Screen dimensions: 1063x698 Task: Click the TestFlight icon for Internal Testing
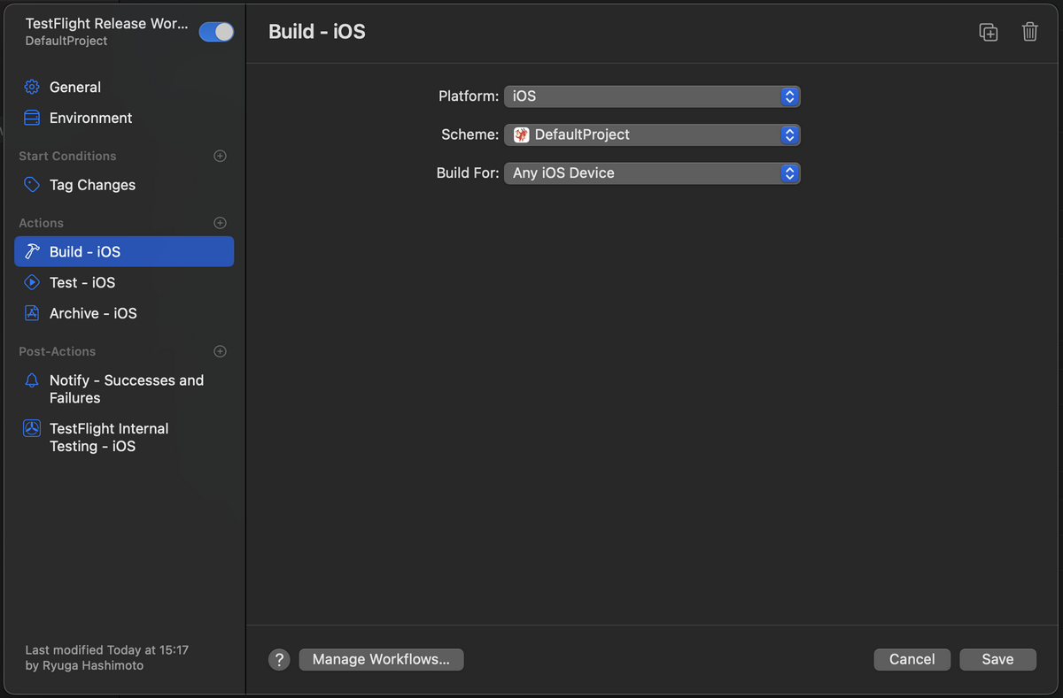tap(32, 428)
